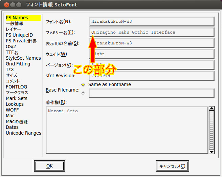
Task: Click the バージョン input field
Action: [x=152, y=65]
